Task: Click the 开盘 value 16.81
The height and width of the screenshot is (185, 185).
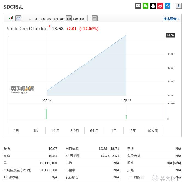Action: [53, 156]
